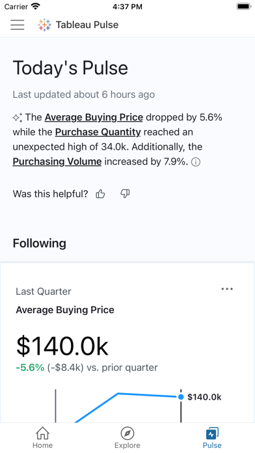Screen dimensions: 255x453
Task: Follow the Purchase Quantity link
Action: (x=98, y=132)
